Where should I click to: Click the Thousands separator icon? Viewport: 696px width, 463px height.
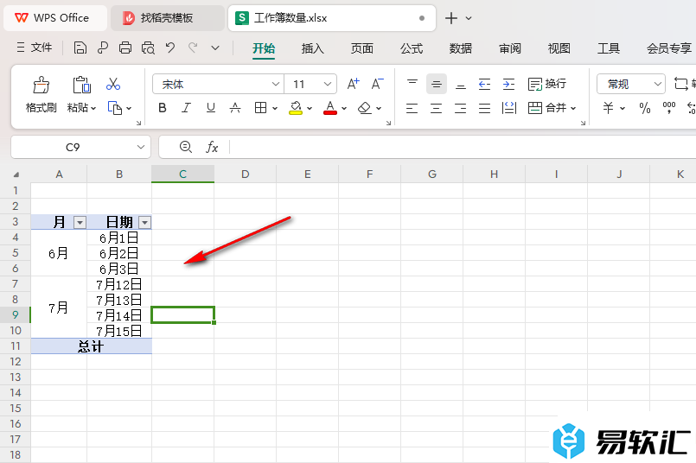coord(668,108)
